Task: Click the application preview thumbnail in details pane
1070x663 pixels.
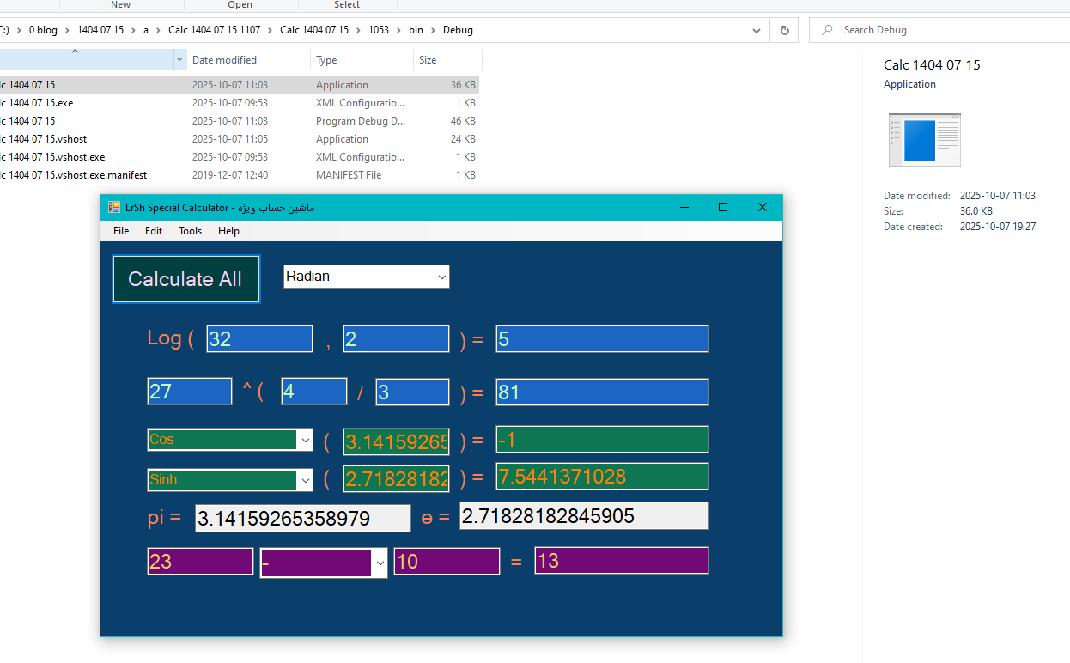Action: [x=924, y=139]
